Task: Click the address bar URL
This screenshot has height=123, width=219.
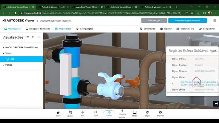Action: pyautogui.click(x=103, y=13)
